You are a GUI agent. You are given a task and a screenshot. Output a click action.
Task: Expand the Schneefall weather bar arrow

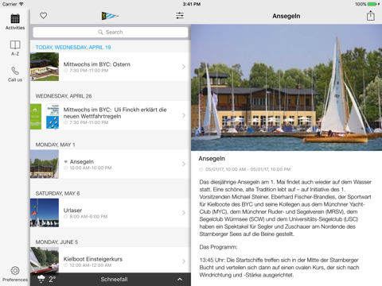(180, 280)
